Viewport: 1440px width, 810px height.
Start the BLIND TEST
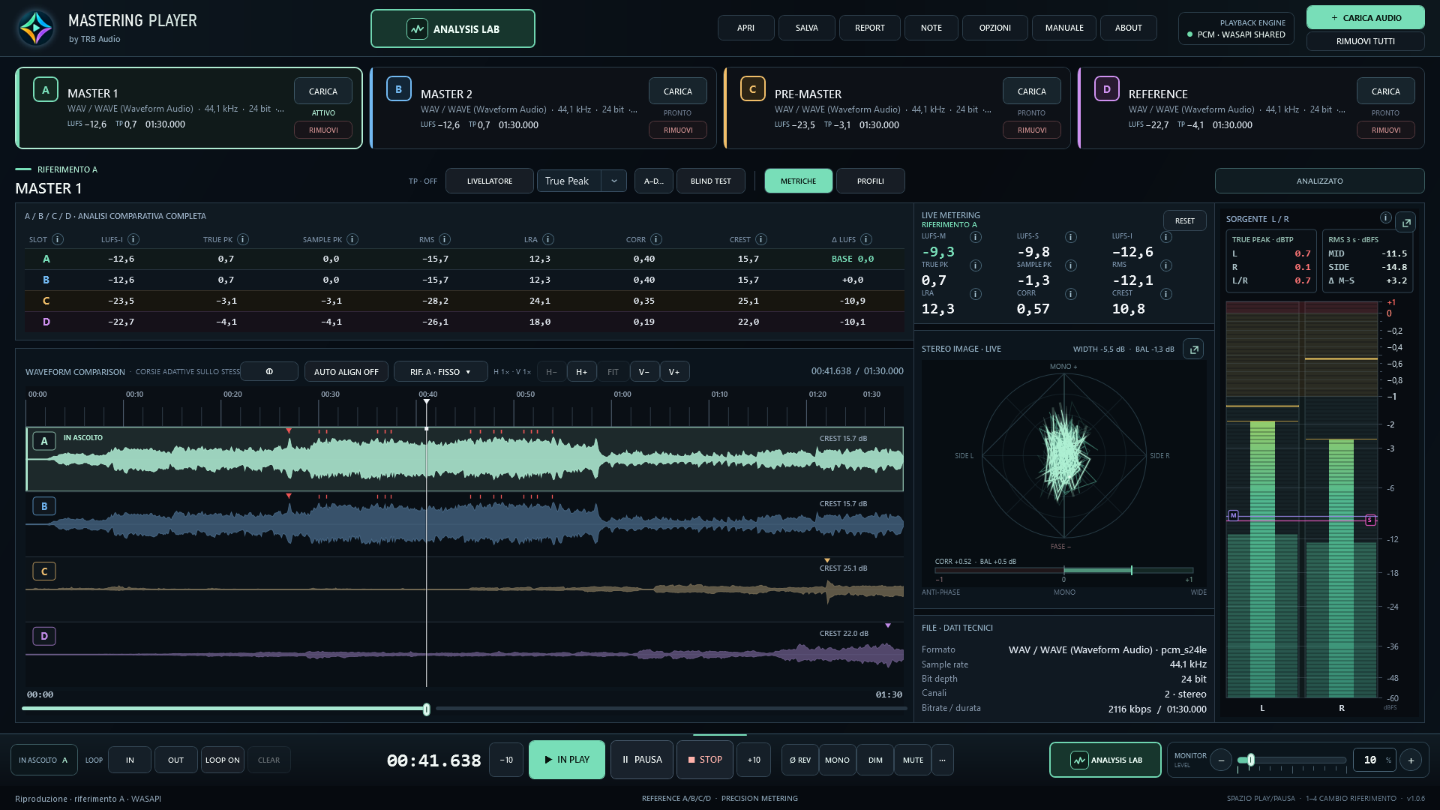click(x=711, y=181)
